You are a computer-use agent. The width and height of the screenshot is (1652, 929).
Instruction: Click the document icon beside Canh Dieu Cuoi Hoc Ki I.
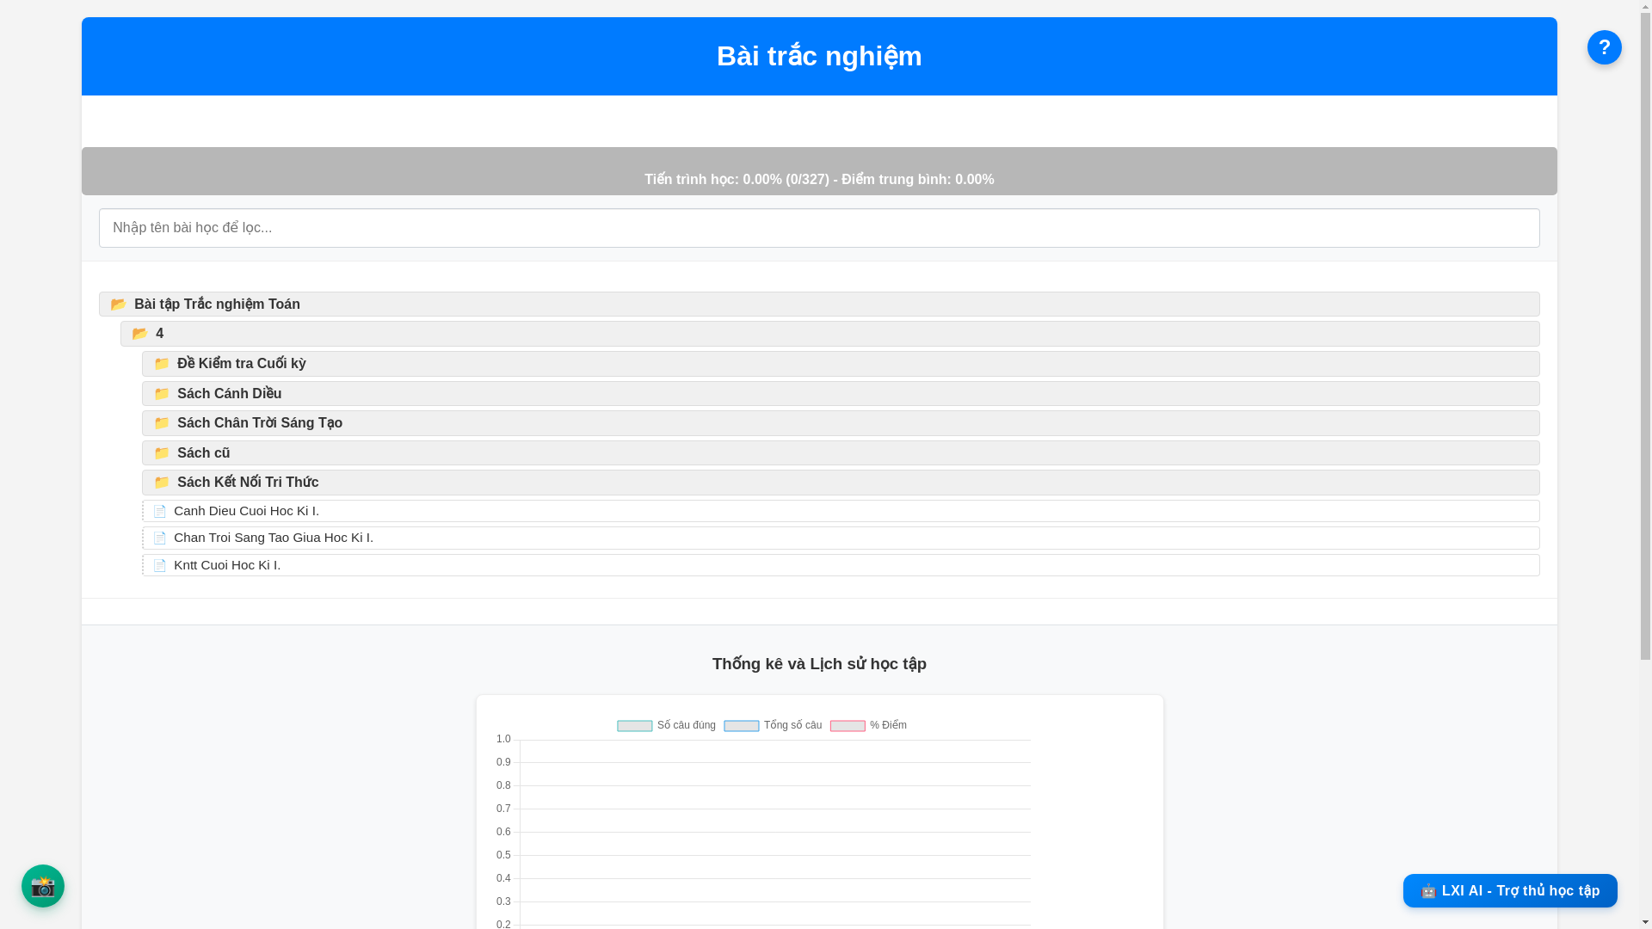(159, 512)
